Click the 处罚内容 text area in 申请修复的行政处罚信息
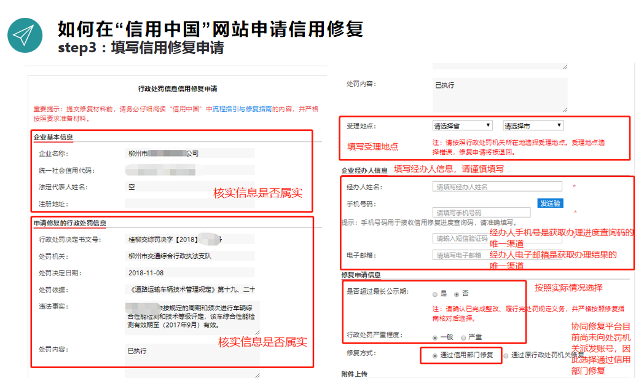The image size is (644, 378). [x=192, y=360]
